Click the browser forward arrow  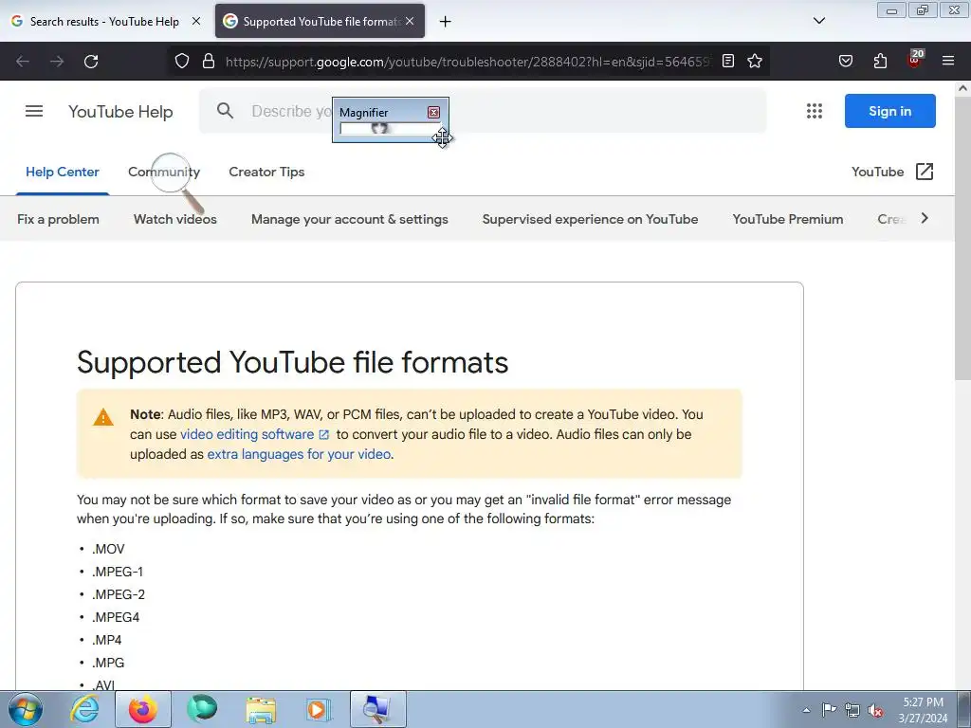point(57,62)
